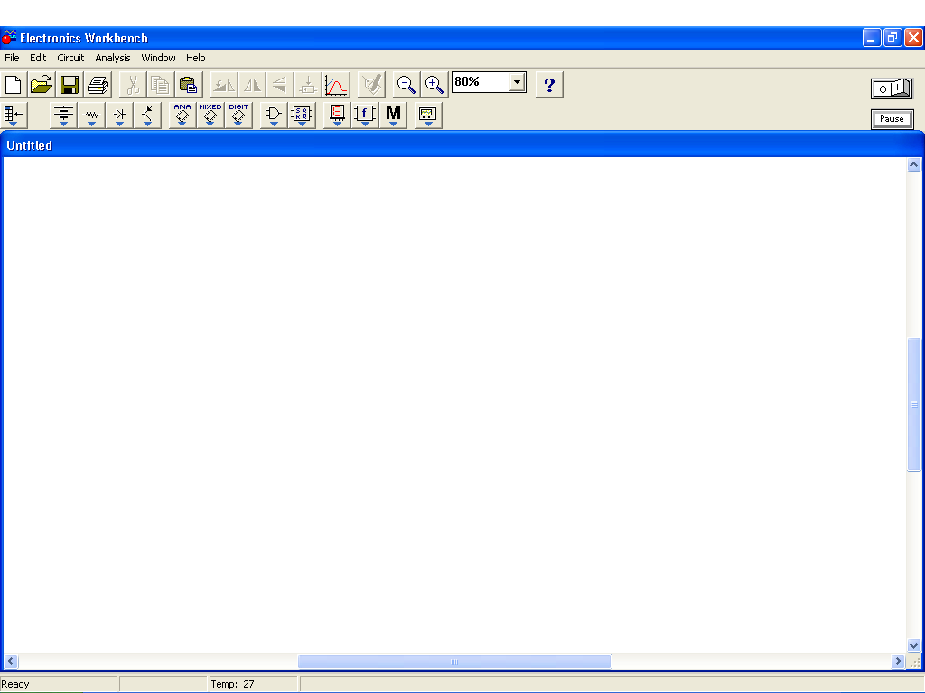Click the Flip Vertical icon

pos(280,85)
